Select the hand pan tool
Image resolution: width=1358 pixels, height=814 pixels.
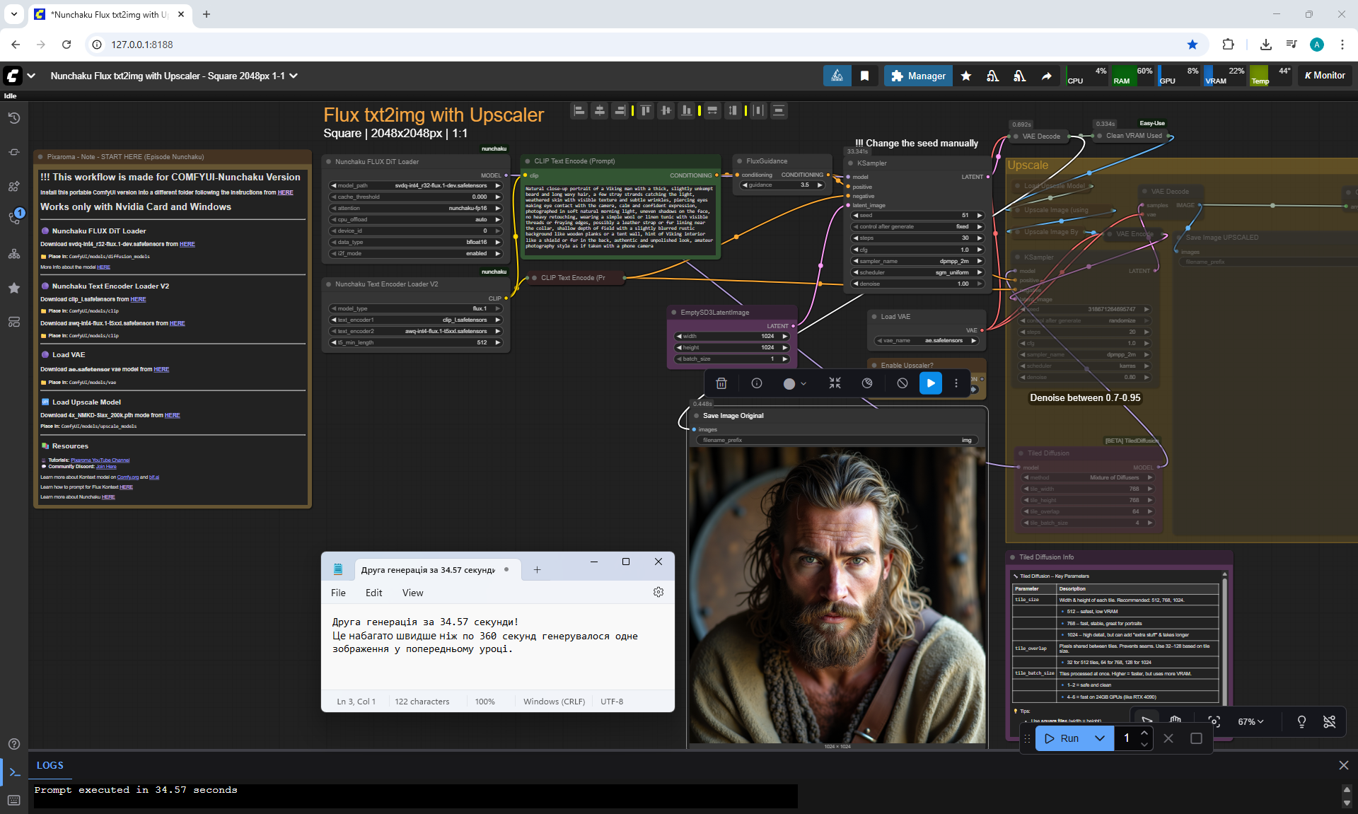[1176, 720]
